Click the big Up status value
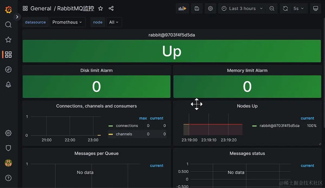325x188 pixels. click(x=172, y=51)
